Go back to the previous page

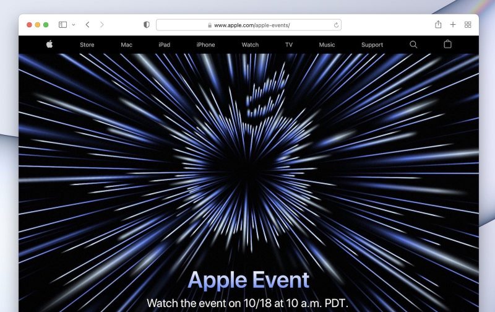[x=87, y=25]
